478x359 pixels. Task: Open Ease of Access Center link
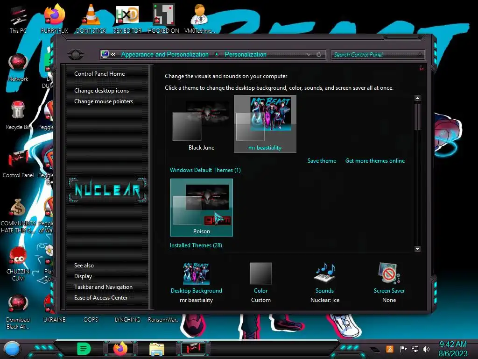101,297
